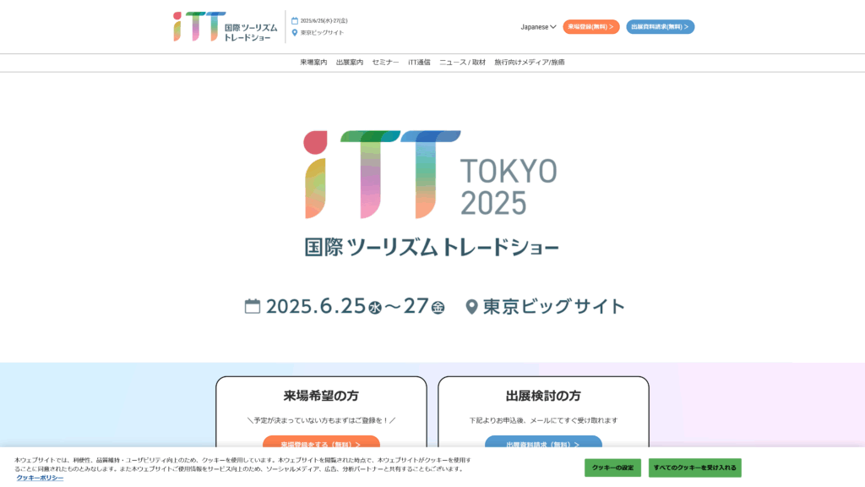Open the クッキーポリシー link

coord(40,478)
